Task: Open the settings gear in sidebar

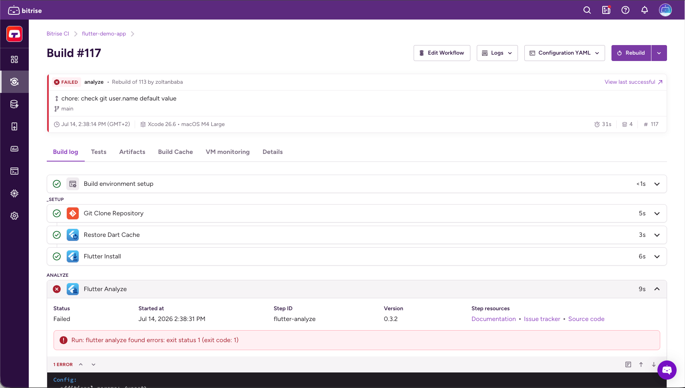Action: (x=14, y=216)
